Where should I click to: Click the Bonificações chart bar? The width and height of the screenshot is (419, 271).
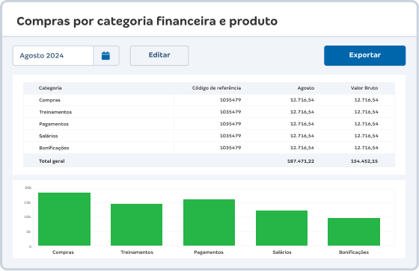click(x=354, y=231)
